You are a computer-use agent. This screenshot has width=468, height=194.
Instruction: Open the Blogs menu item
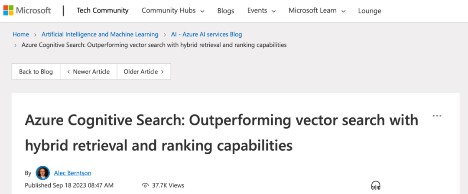click(226, 11)
